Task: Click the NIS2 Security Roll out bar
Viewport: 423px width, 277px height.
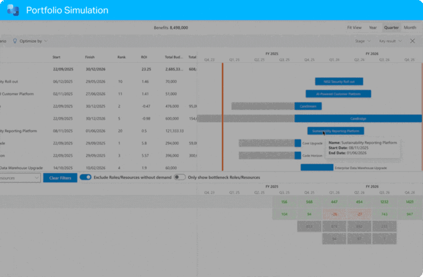Action: click(x=339, y=81)
